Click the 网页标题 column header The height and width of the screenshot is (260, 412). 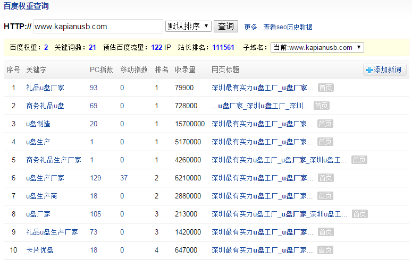tap(225, 70)
